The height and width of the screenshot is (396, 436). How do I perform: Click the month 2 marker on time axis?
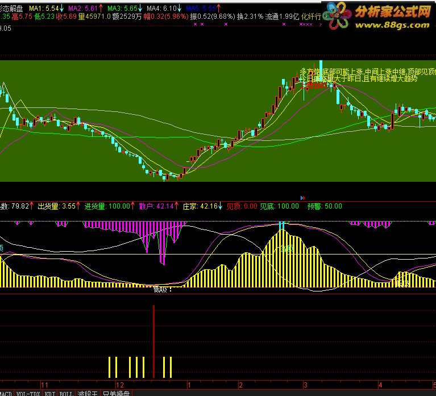click(x=241, y=385)
